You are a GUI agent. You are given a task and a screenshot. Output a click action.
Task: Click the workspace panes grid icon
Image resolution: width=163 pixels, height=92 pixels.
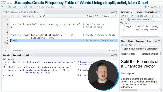click(x=63, y=7)
